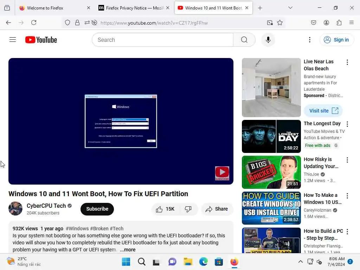Show hidden system tray icons
The height and width of the screenshot is (270, 360).
coord(300,262)
